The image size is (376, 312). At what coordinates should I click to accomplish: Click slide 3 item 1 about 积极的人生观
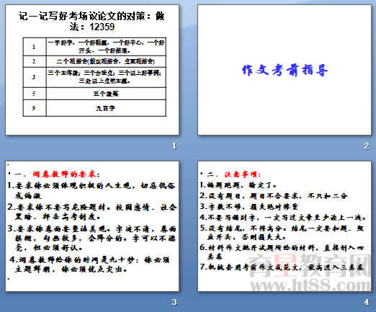point(91,191)
